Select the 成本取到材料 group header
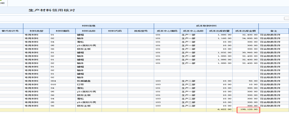The height and width of the screenshot is (114, 289). tap(206, 26)
